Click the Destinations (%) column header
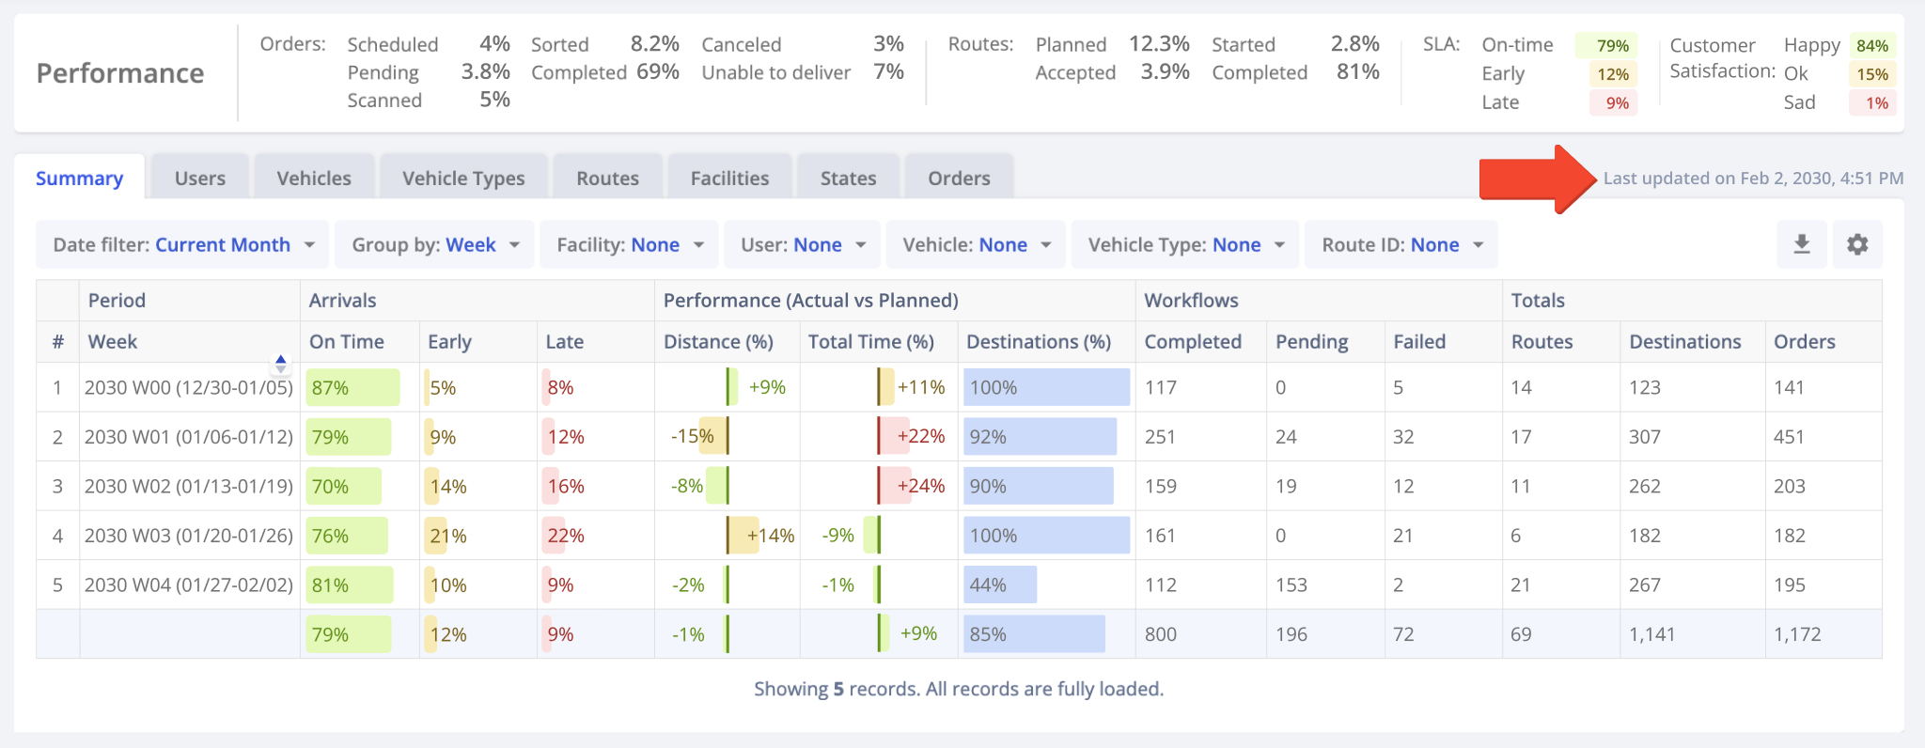The width and height of the screenshot is (1925, 748). point(1039,342)
